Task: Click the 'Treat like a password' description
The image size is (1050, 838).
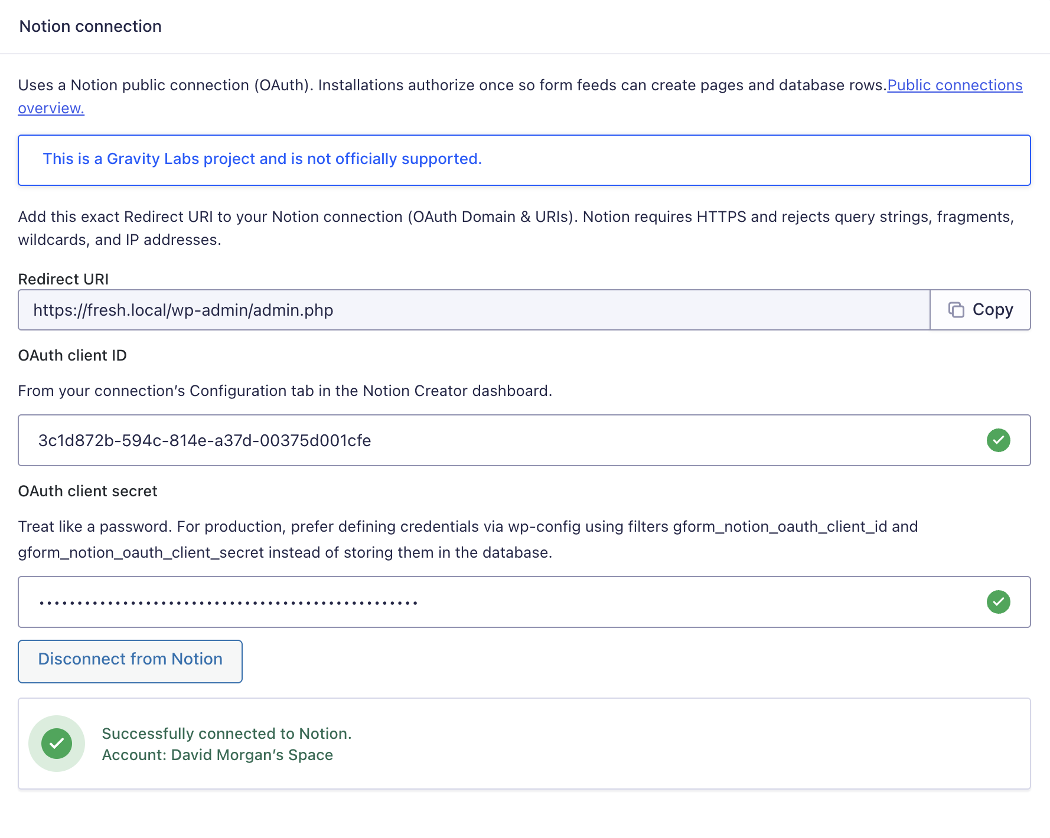Action: coord(468,539)
